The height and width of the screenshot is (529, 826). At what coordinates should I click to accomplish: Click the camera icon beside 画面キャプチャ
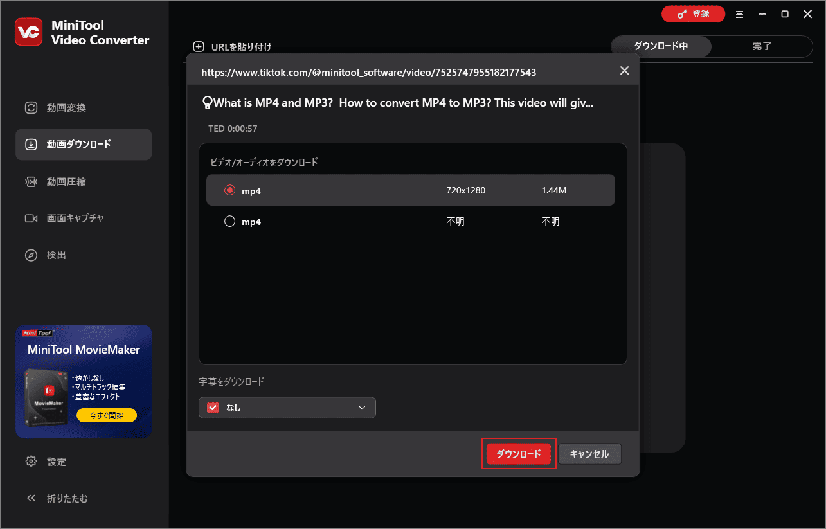click(x=31, y=219)
